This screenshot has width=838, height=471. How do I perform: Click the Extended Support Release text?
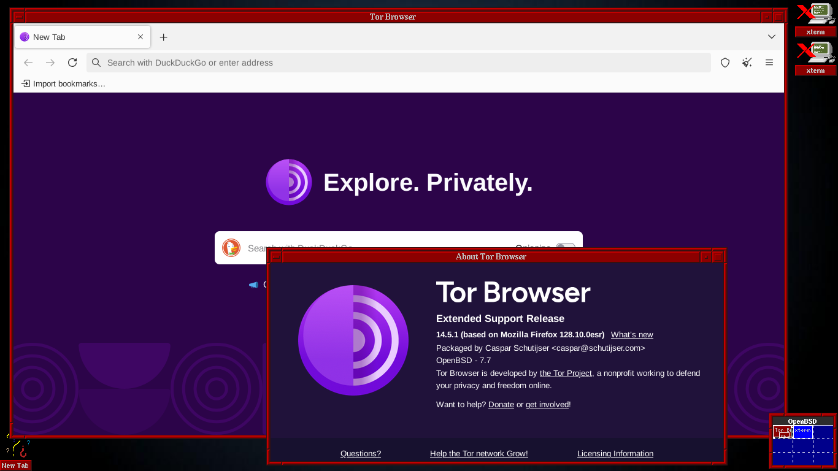click(500, 318)
